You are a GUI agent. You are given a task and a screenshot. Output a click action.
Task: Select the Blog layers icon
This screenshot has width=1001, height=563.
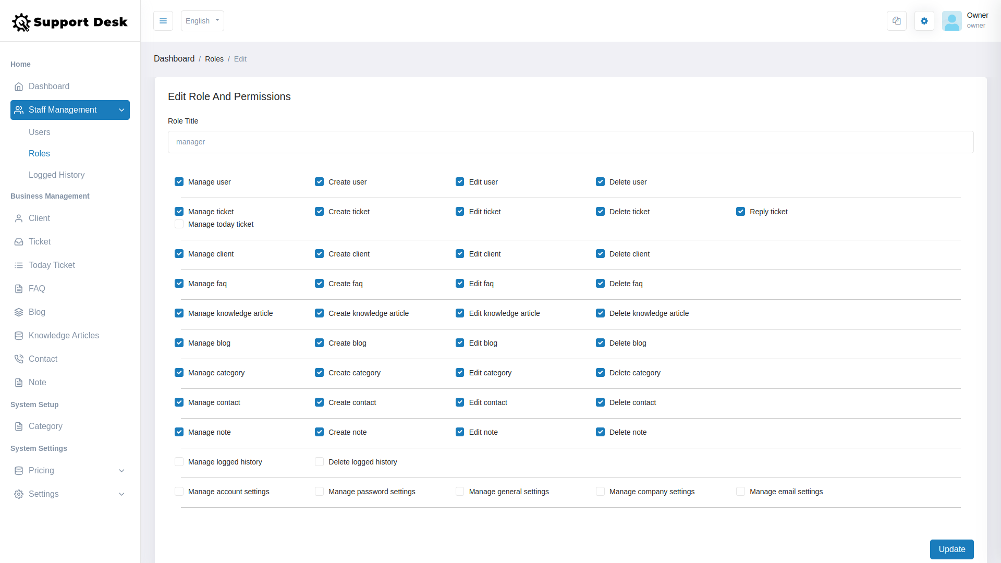click(19, 312)
